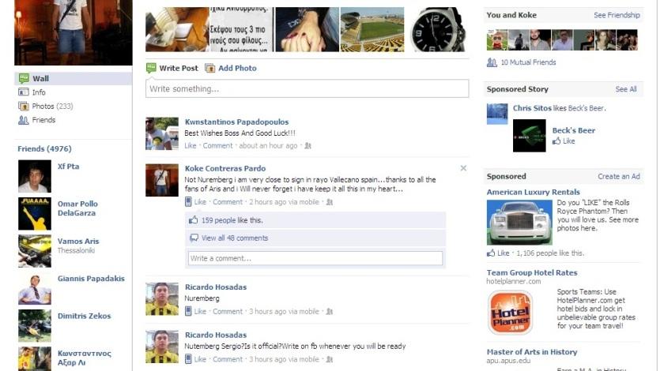Dismiss Koke Contreras Pardo's post with X

tap(463, 168)
